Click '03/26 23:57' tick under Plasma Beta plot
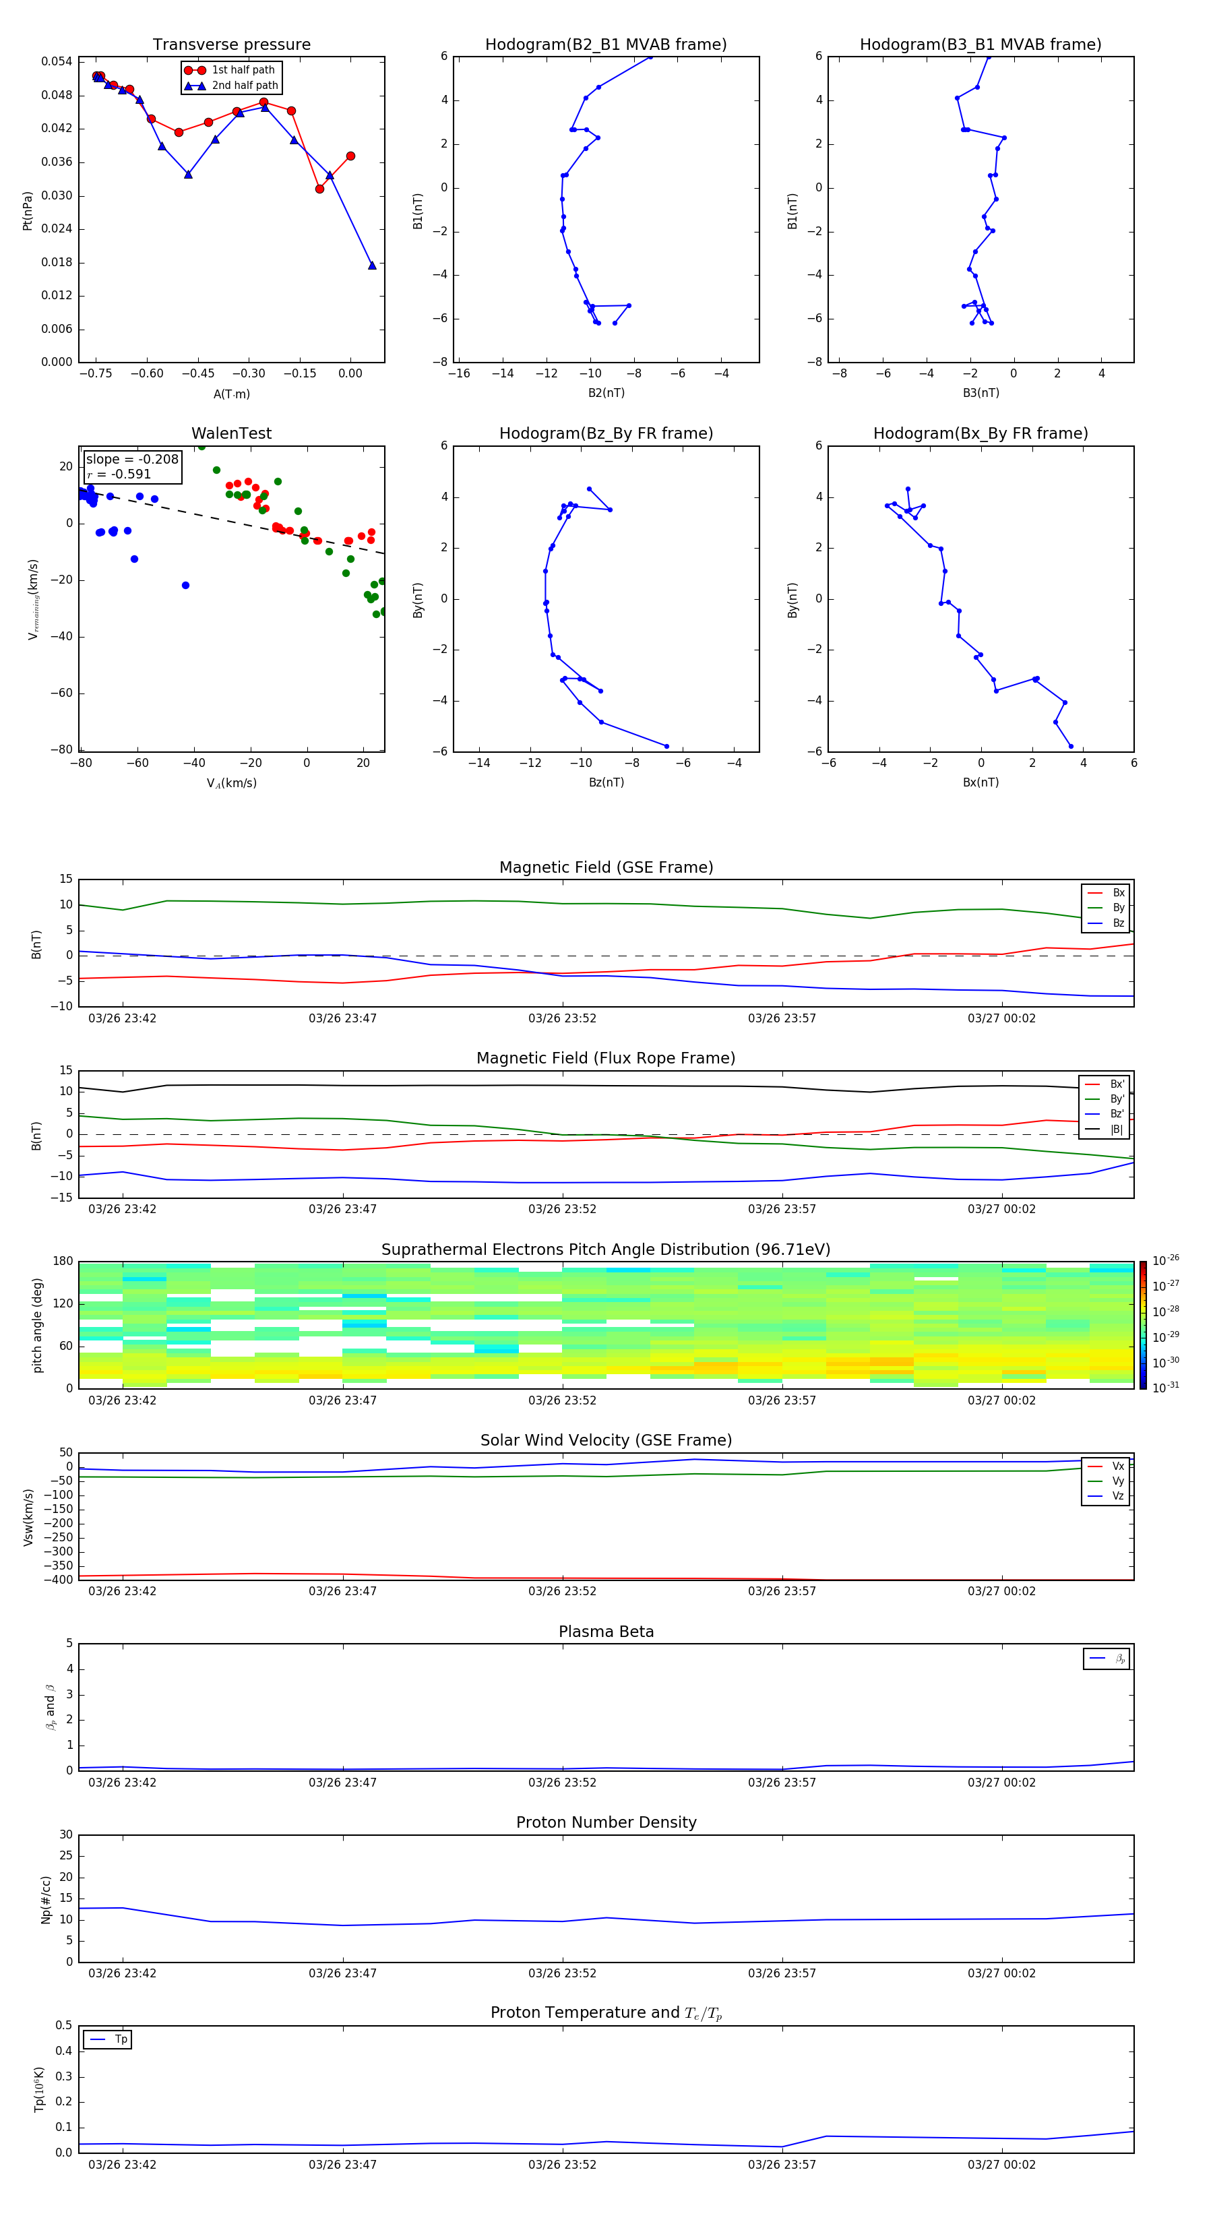The width and height of the screenshot is (1213, 2224). (x=782, y=1782)
